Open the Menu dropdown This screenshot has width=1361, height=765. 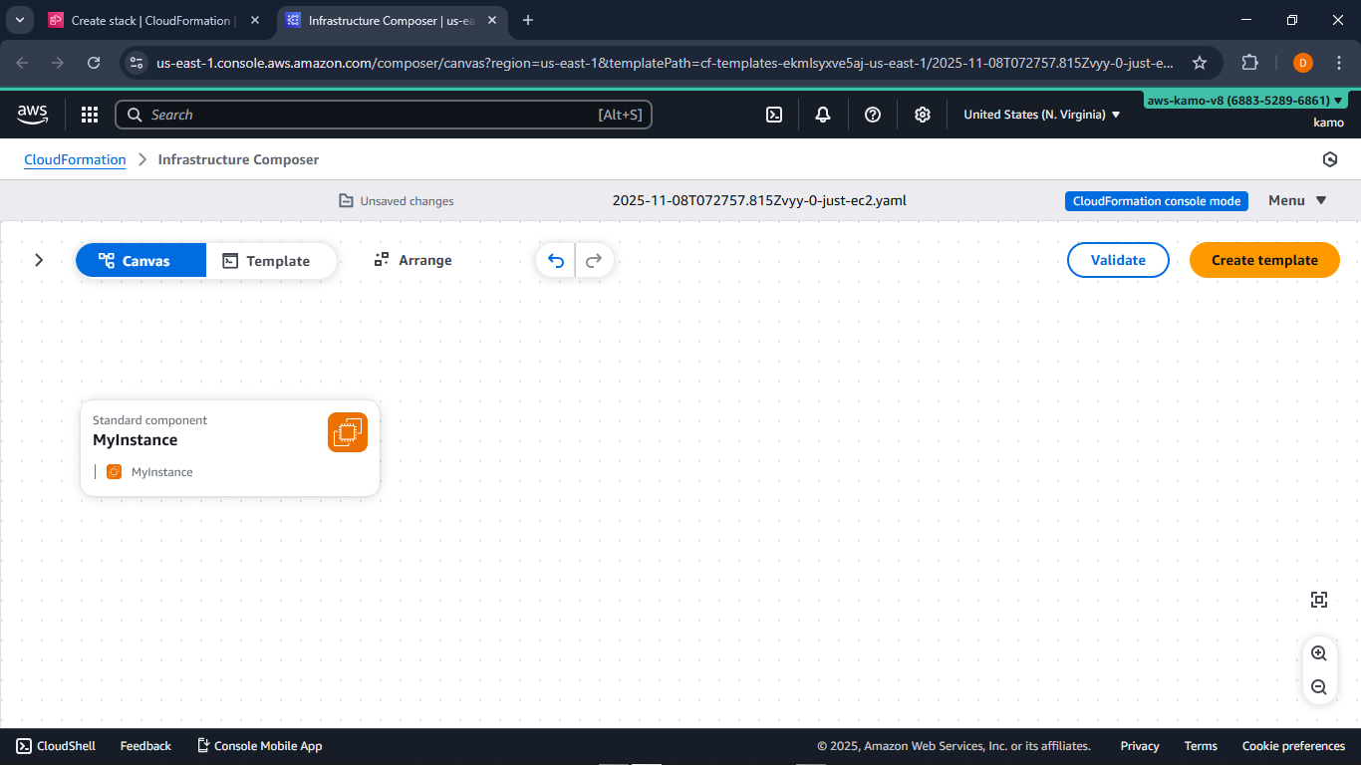pyautogui.click(x=1295, y=200)
